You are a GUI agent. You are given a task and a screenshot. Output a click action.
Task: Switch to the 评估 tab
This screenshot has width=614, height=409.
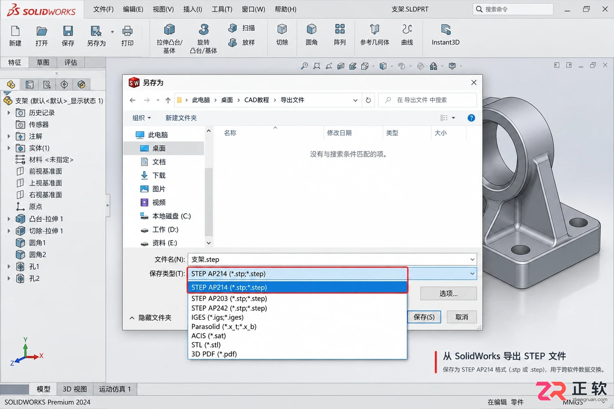point(71,63)
